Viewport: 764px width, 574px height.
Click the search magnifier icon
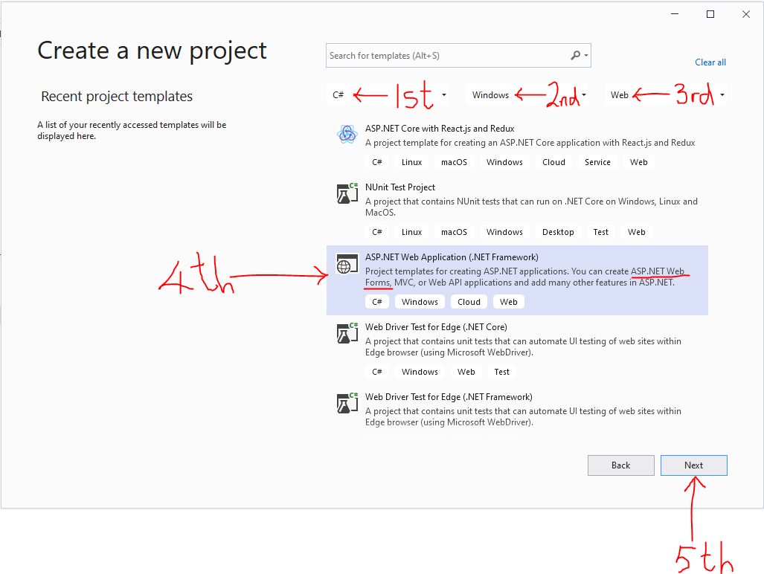click(x=576, y=56)
